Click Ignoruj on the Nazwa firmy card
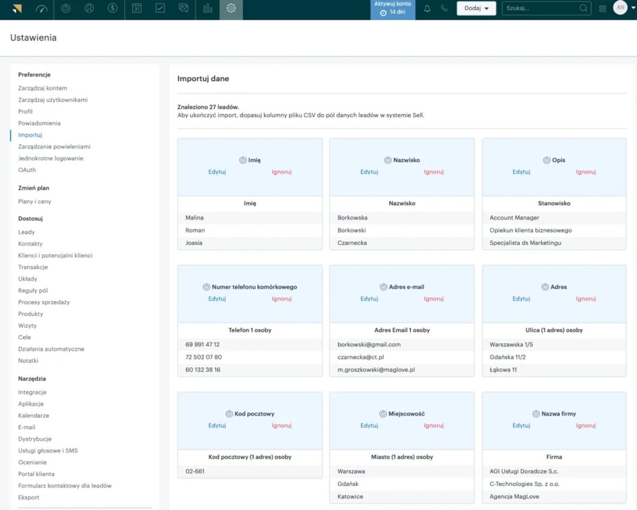637x510 pixels. click(x=586, y=426)
